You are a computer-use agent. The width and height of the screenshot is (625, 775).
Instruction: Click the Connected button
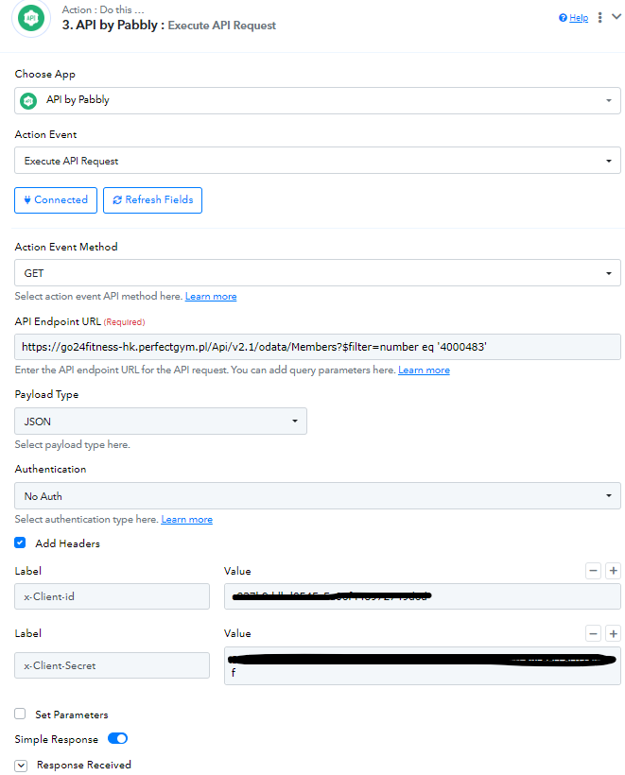click(x=56, y=200)
